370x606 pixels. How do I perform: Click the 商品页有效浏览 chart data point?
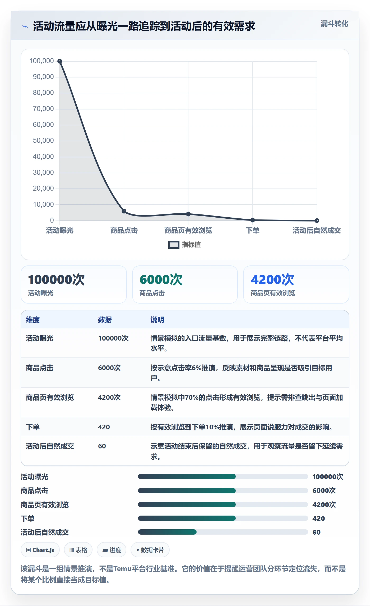[x=188, y=214]
